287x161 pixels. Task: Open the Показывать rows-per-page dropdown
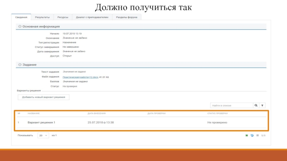coord(43,136)
